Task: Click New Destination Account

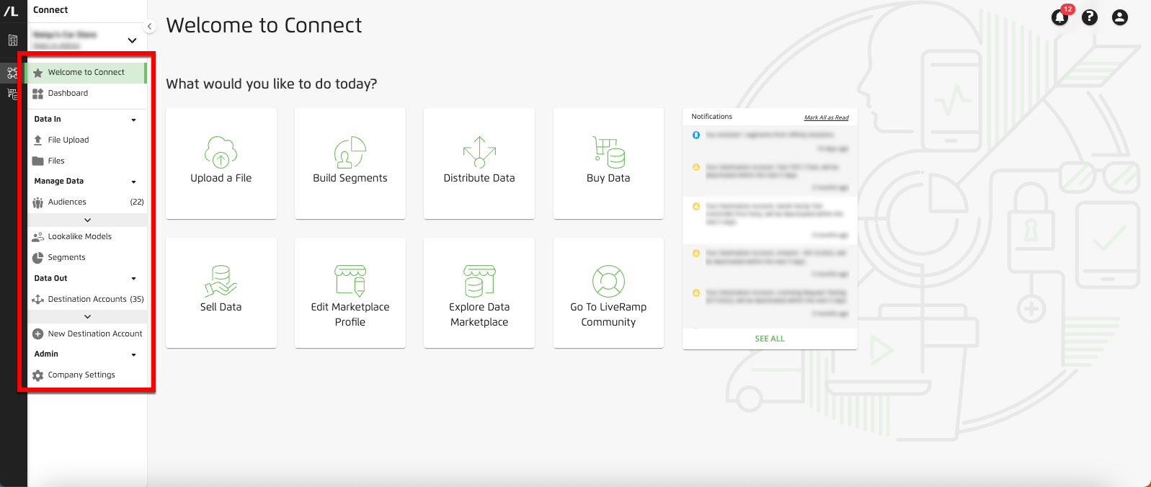Action: coord(86,334)
